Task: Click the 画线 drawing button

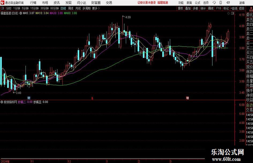Action: pyautogui.click(x=211, y=8)
